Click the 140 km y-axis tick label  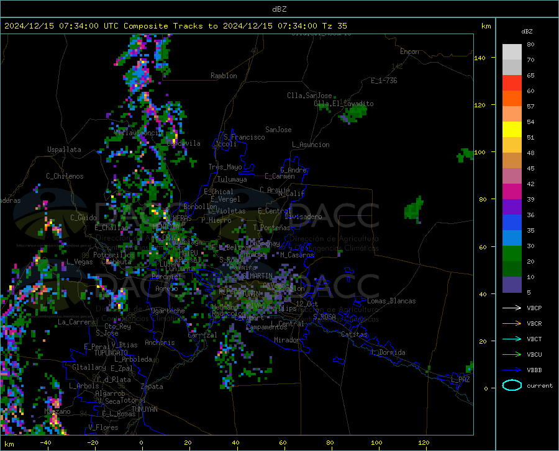480,58
